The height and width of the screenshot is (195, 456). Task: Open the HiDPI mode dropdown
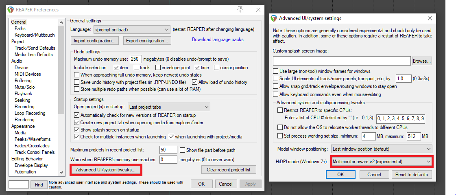click(382, 161)
